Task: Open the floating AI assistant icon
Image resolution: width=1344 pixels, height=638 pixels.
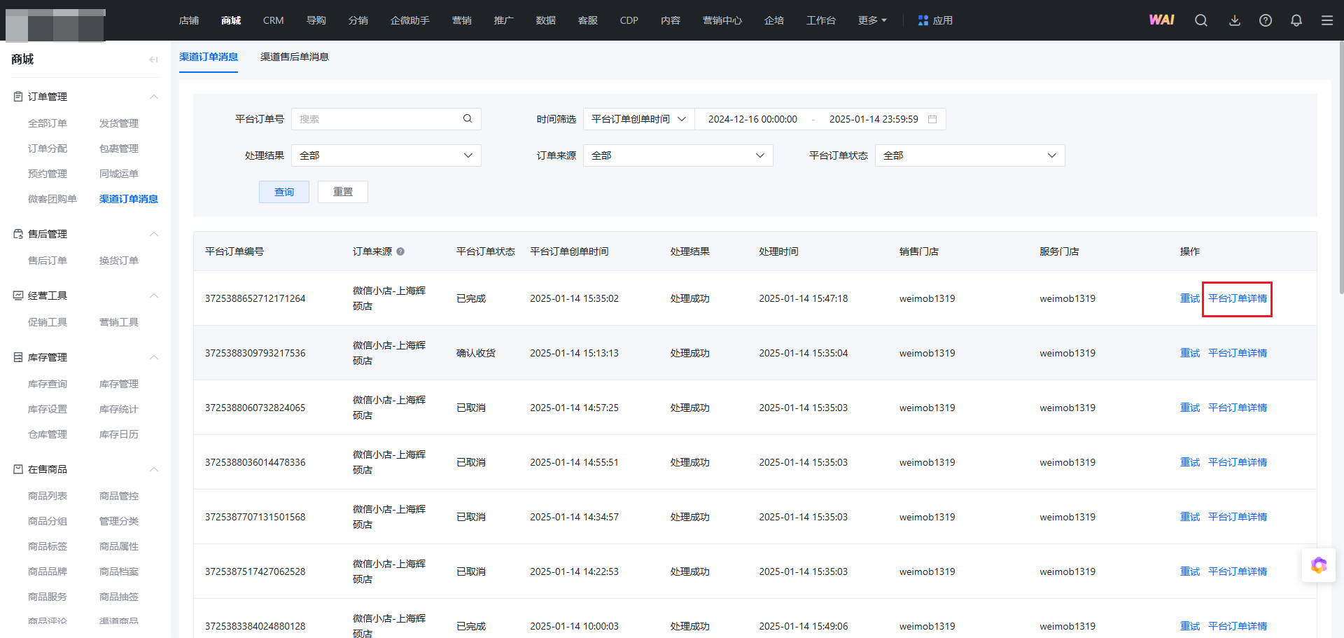Action: (x=1319, y=564)
